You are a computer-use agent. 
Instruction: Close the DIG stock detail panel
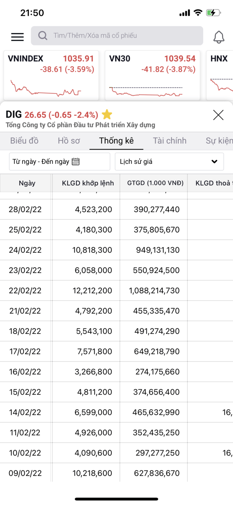point(218,115)
